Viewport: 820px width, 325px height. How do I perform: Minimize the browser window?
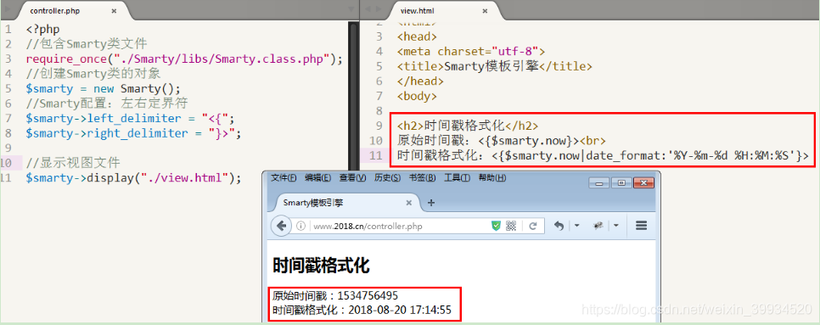[599, 183]
